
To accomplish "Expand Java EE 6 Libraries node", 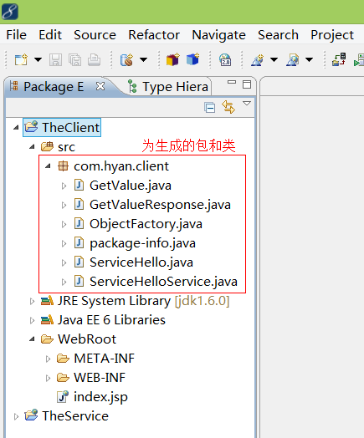I will tap(32, 321).
